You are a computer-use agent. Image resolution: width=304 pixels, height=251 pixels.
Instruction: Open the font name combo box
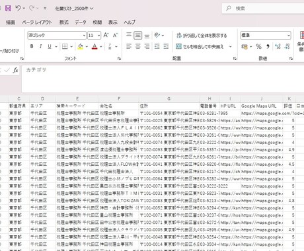coord(57,35)
